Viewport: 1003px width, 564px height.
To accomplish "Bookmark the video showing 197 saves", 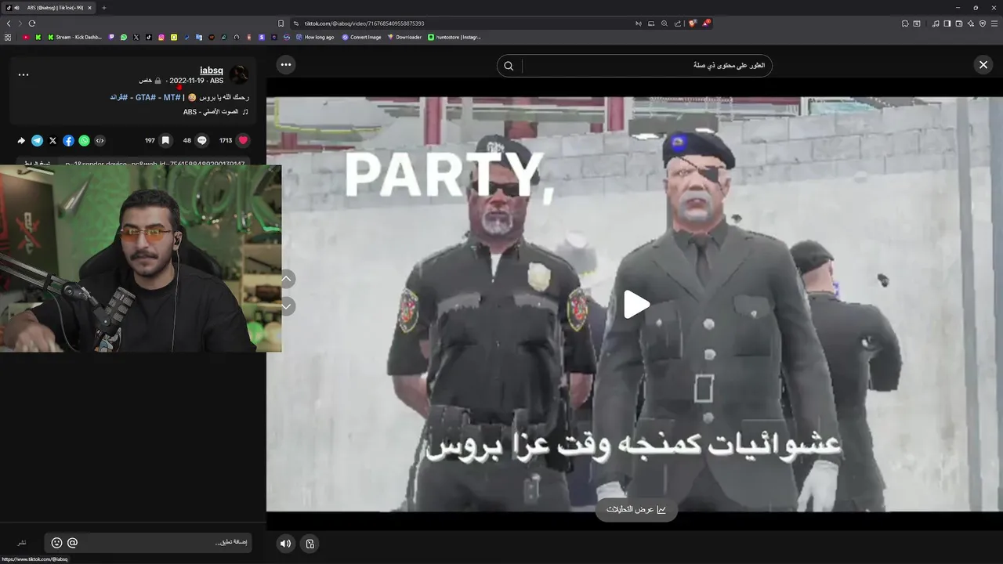I will tap(165, 140).
